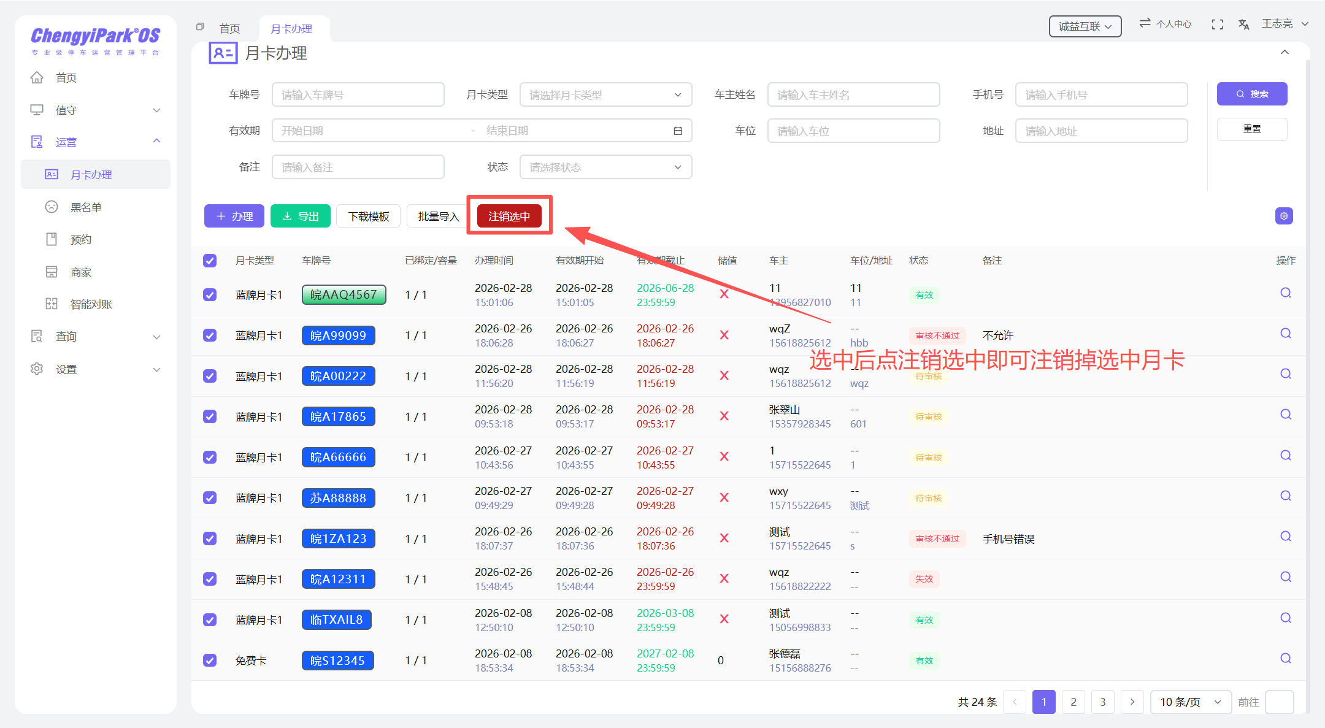The width and height of the screenshot is (1325, 728).
Task: Go to pagination page 2
Action: [x=1073, y=702]
